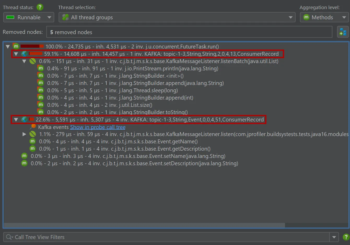350x245 pixels.
Task: Select the Event.setName(java.lang.String) row
Action: (x=128, y=156)
